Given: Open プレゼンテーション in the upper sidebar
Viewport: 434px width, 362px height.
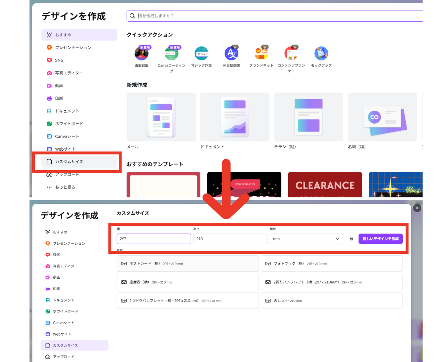Looking at the screenshot, I should pyautogui.click(x=73, y=47).
